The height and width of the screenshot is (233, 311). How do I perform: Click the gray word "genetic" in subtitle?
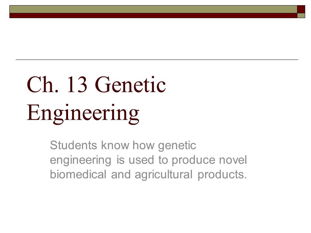(x=177, y=146)
